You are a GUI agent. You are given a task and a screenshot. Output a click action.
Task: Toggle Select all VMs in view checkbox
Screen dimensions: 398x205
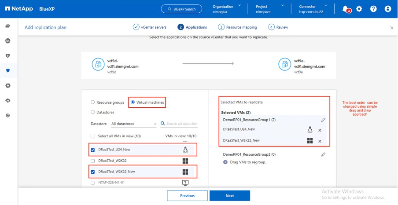tap(92, 136)
